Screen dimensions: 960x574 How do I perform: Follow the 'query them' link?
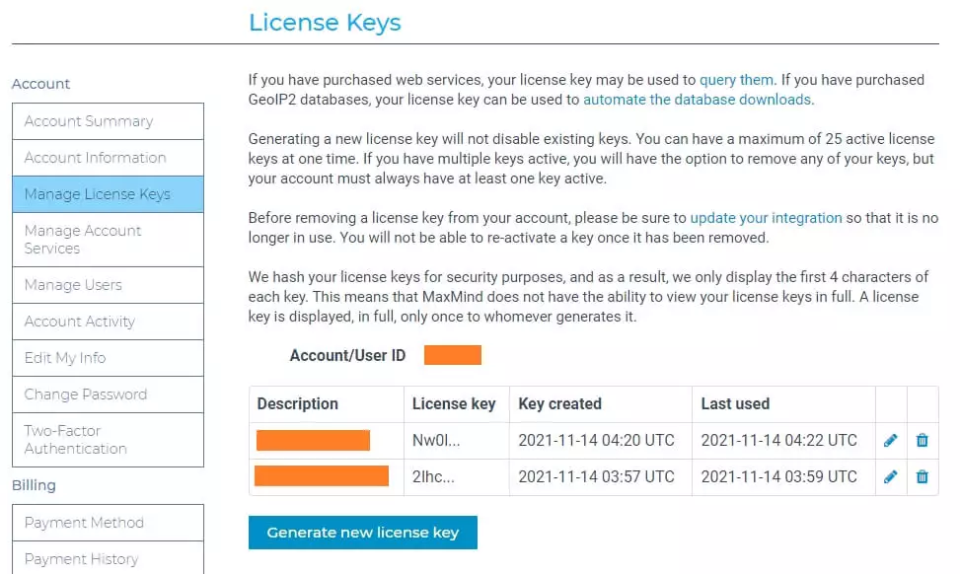737,80
